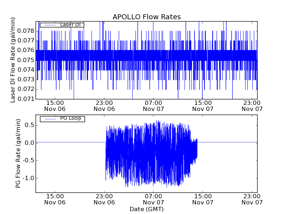This screenshot has height=214, width=286.
Task: Click the 0.076 tick label on top chart
Action: tap(26, 50)
